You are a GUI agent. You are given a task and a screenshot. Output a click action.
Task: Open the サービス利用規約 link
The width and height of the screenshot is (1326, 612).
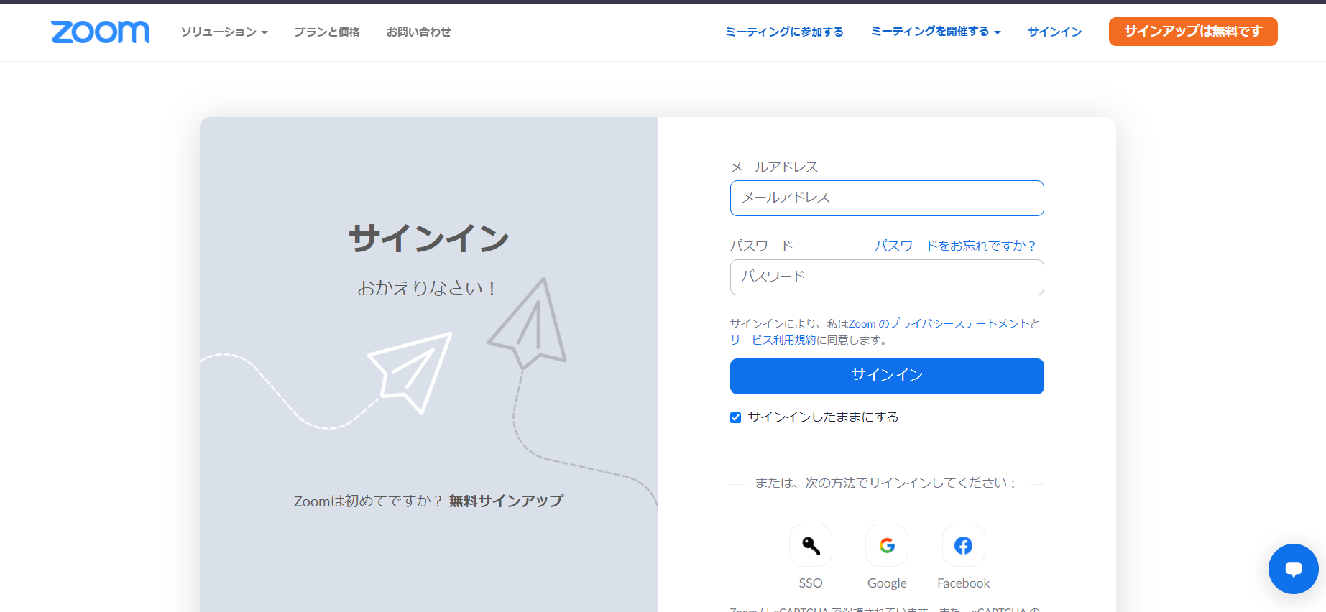tap(773, 340)
